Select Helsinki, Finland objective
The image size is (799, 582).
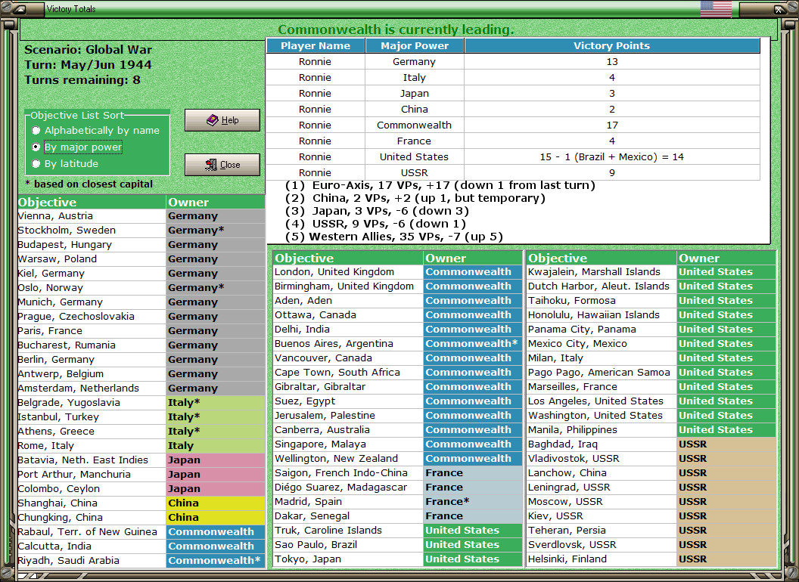pyautogui.click(x=602, y=559)
